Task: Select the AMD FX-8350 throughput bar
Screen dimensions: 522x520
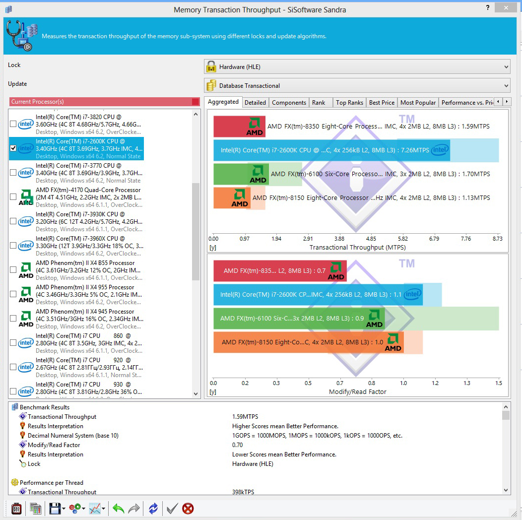Action: (x=239, y=126)
